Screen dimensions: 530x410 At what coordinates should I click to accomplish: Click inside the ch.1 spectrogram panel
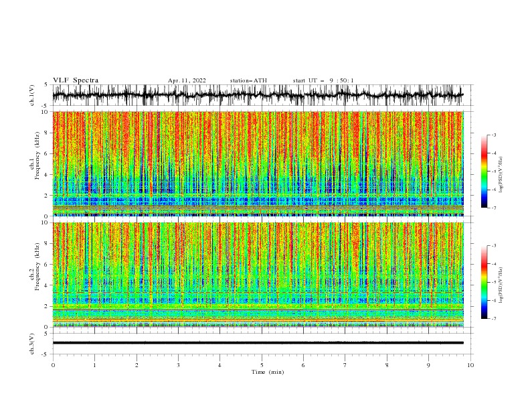[x=258, y=163]
